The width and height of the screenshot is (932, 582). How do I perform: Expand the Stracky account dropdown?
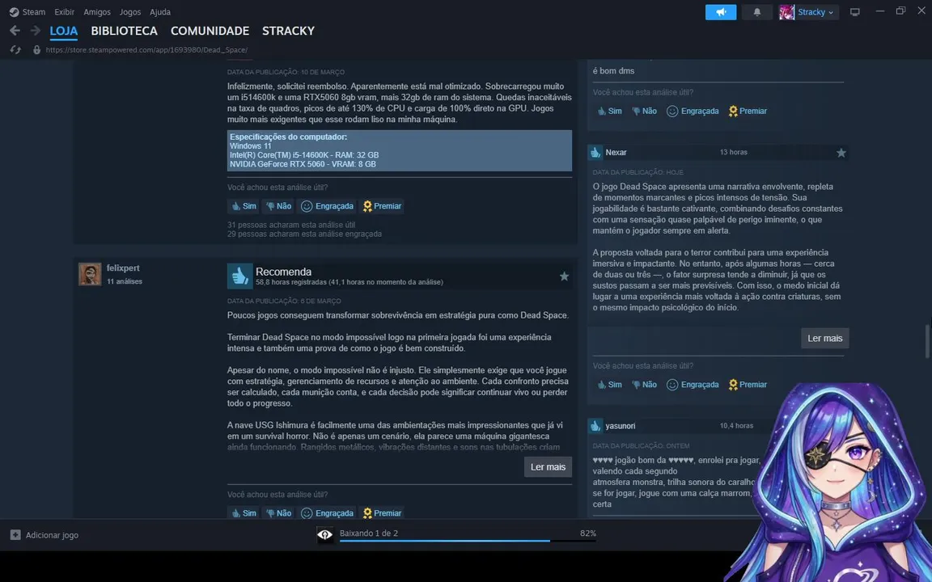[815, 12]
